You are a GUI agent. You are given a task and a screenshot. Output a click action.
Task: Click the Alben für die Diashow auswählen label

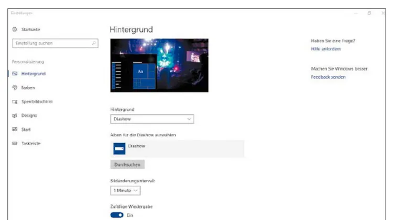[143, 135]
